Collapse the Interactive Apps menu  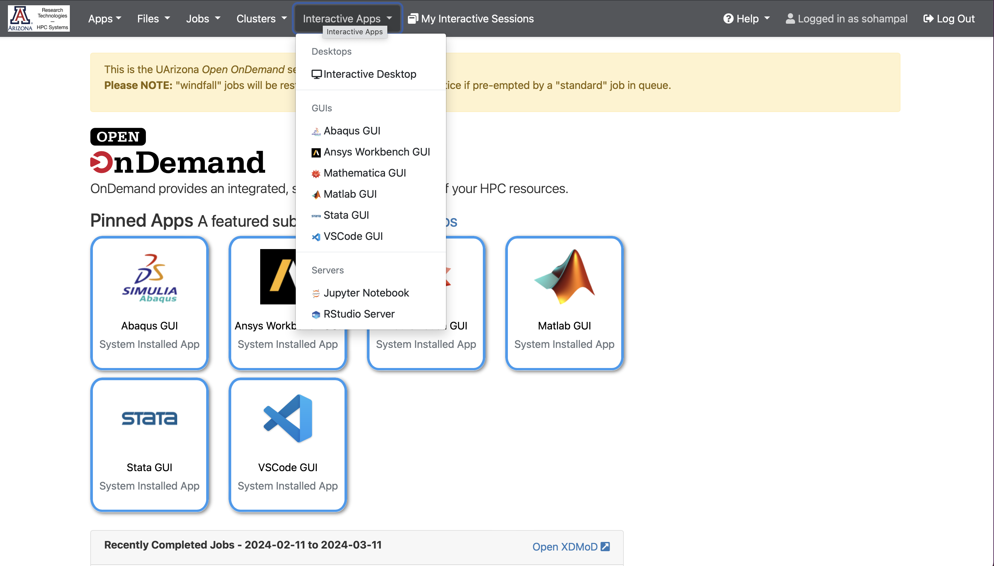pos(347,19)
